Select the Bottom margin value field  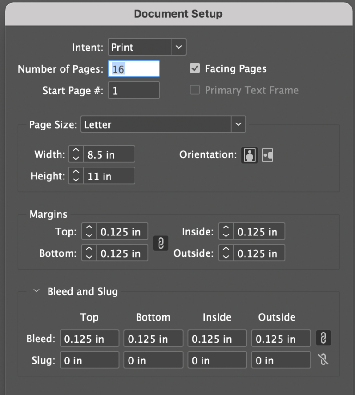coord(121,253)
